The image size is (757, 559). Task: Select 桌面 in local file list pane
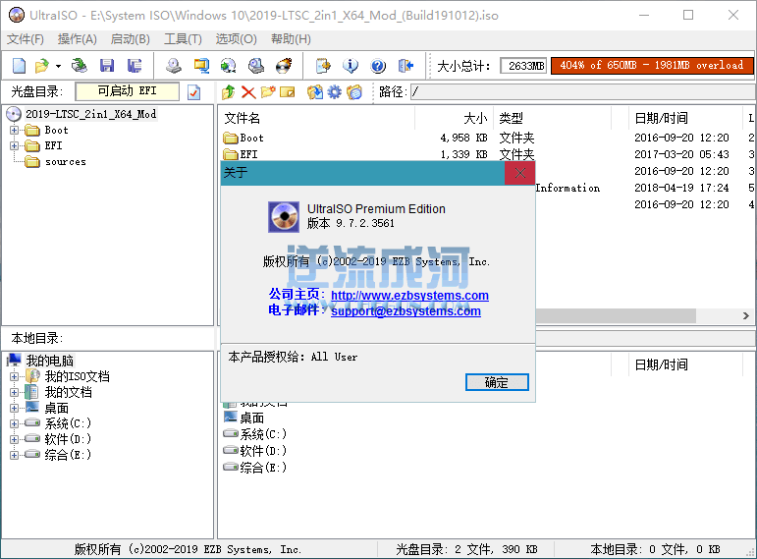(251, 418)
